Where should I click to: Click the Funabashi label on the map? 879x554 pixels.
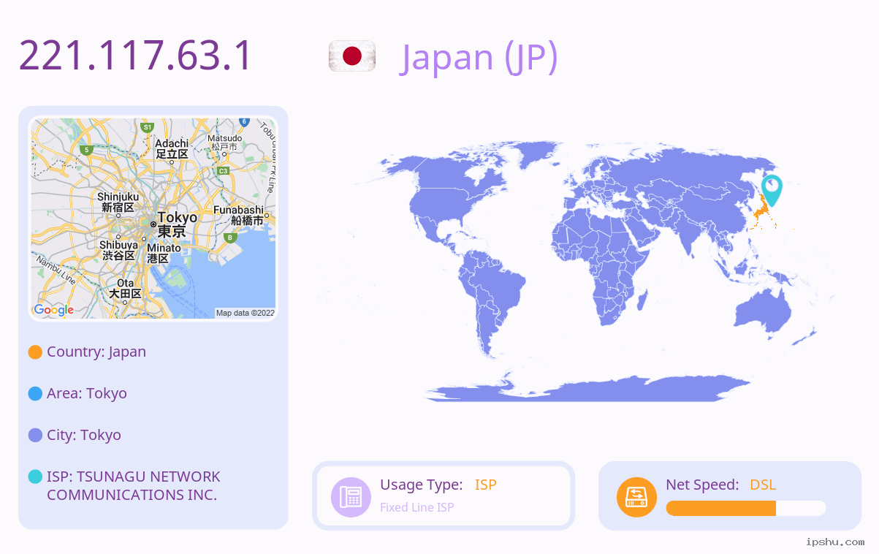point(238,215)
